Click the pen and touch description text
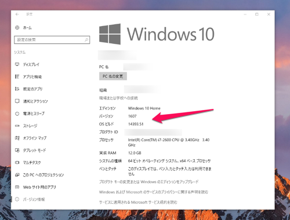Image resolution: width=290 pixels, height=220 pixels. (169, 171)
